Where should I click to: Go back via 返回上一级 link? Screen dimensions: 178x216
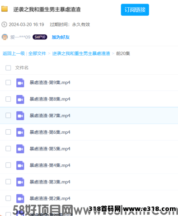[x=14, y=53]
